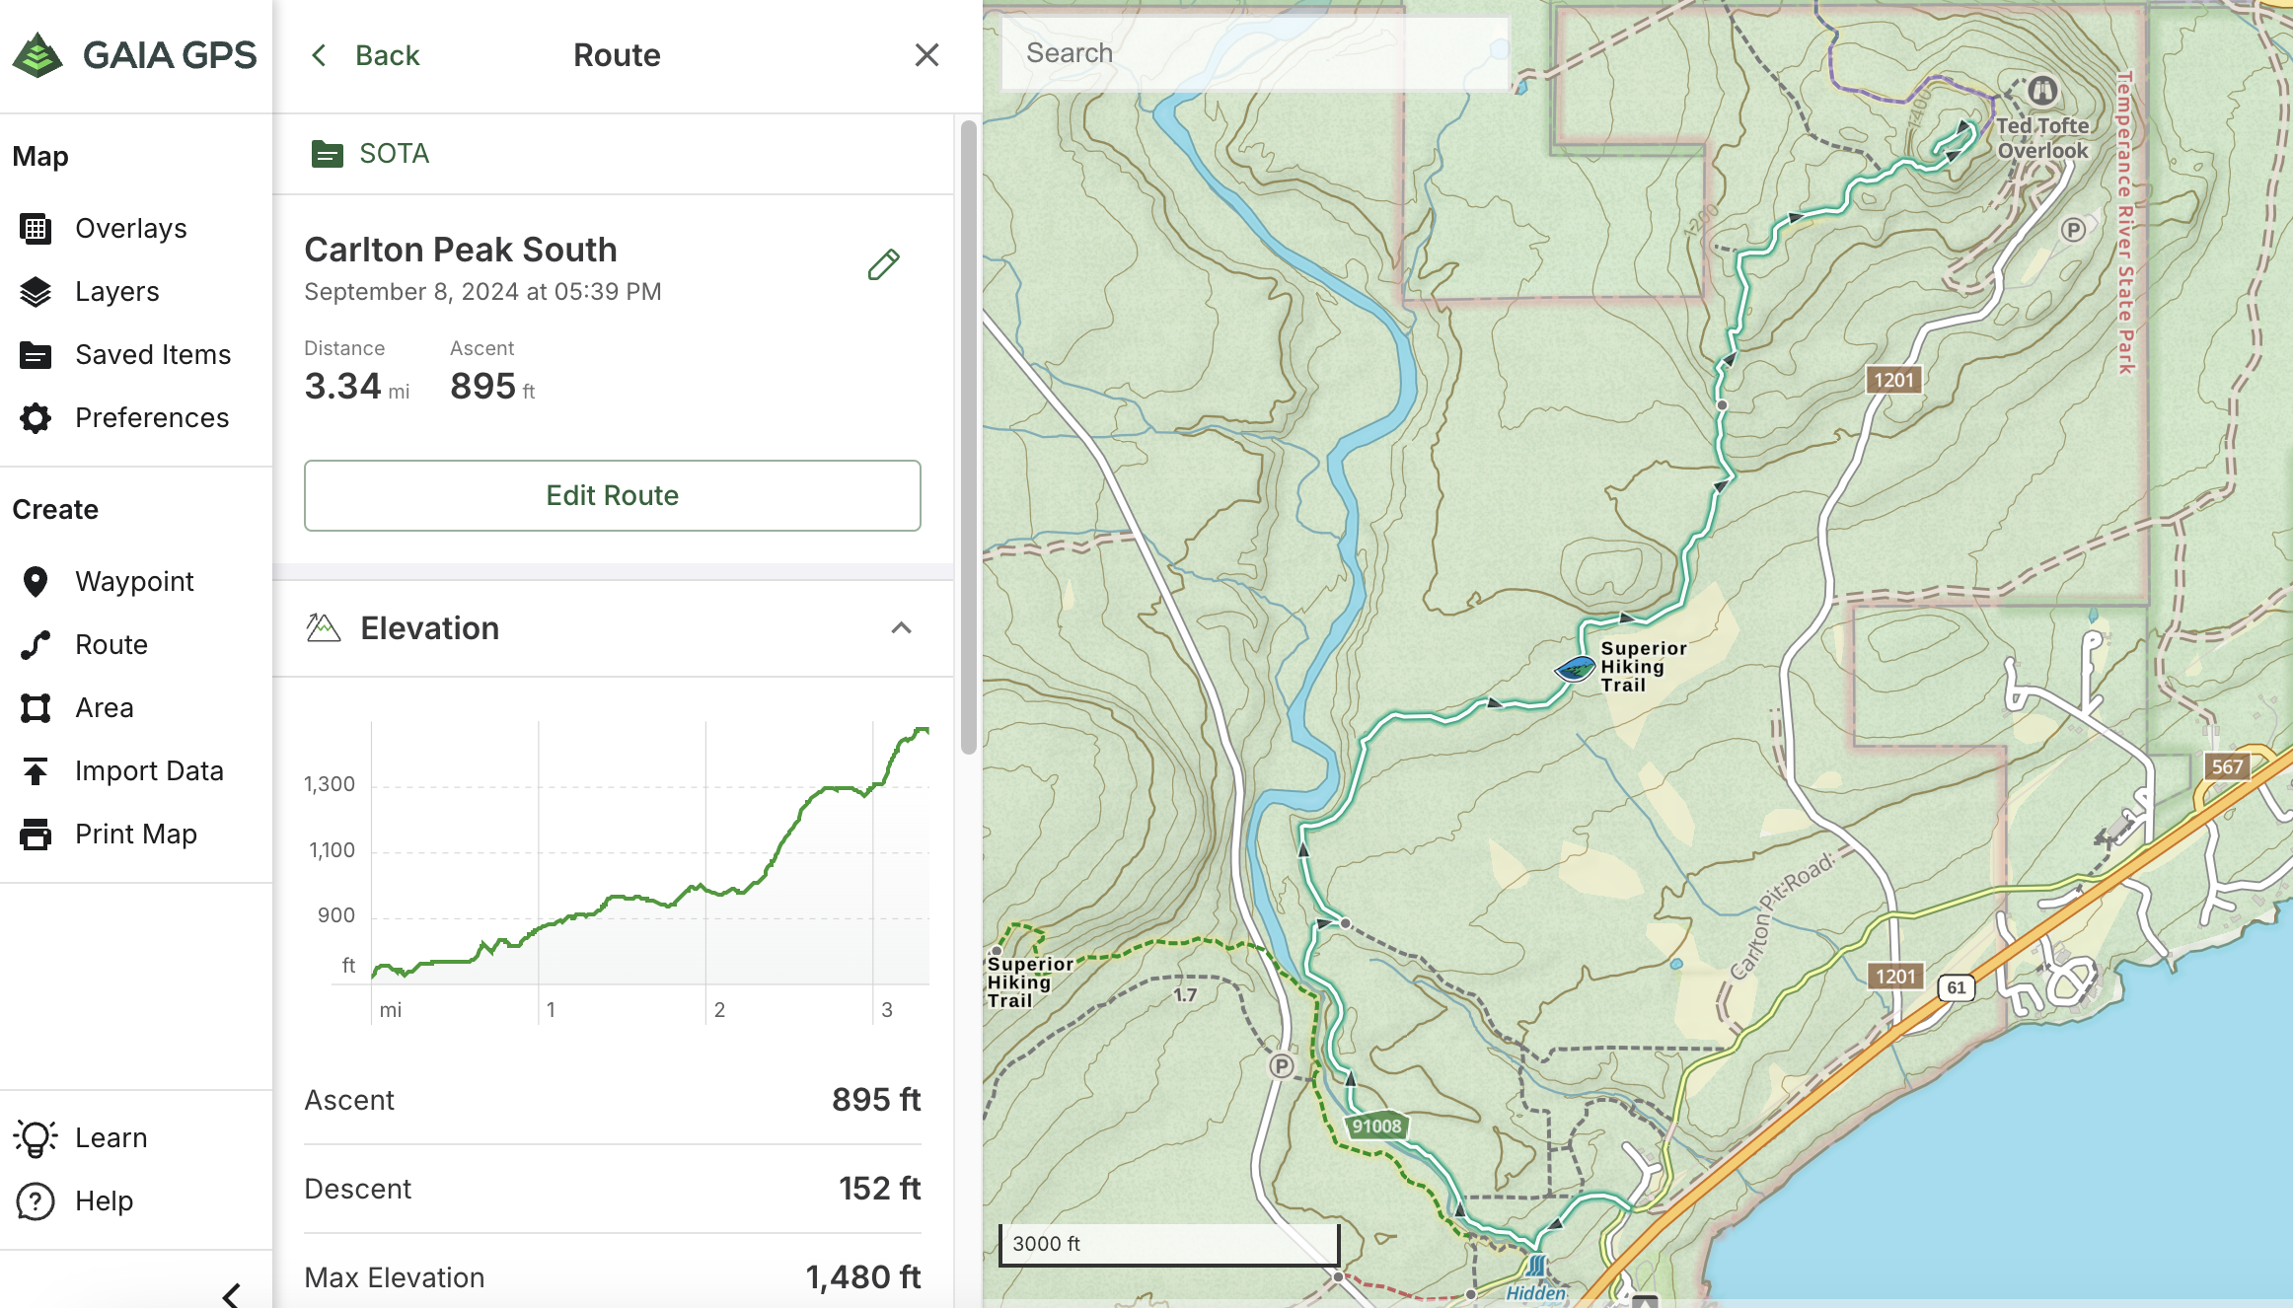Viewport: 2293px width, 1308px height.
Task: Click the Descent 152 ft row
Action: click(x=613, y=1190)
